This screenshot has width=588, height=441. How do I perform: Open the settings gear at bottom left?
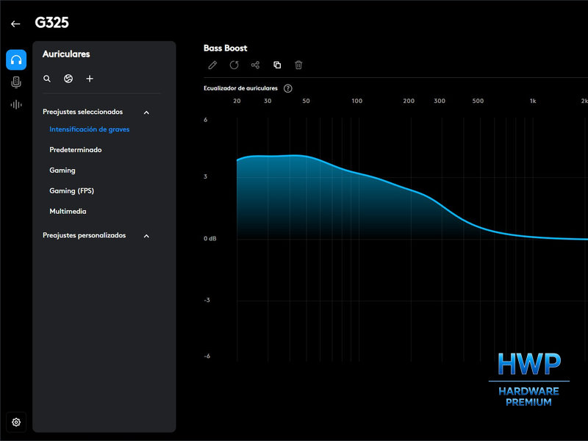tap(16, 422)
